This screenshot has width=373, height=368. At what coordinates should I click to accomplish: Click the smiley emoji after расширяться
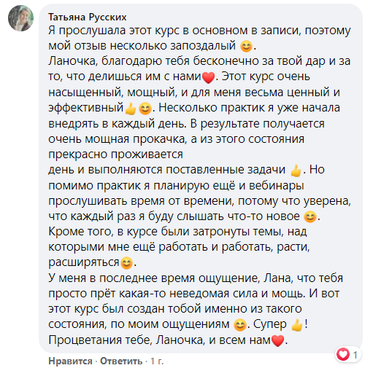click(x=126, y=263)
